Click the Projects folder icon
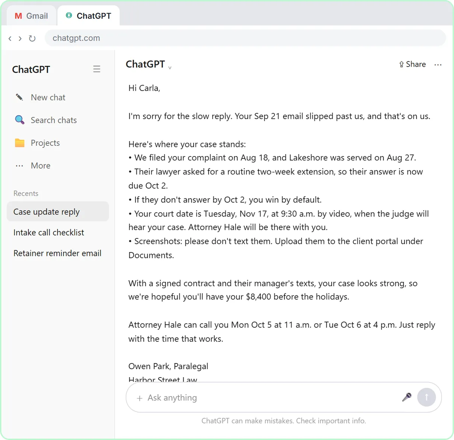 pos(20,143)
